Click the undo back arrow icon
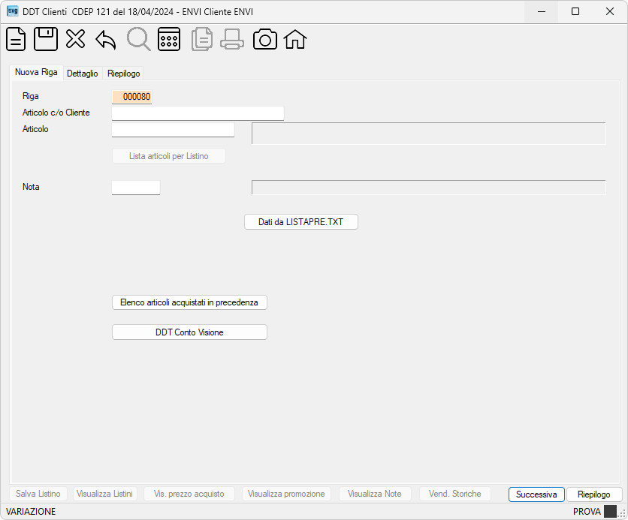Image resolution: width=628 pixels, height=520 pixels. click(106, 40)
